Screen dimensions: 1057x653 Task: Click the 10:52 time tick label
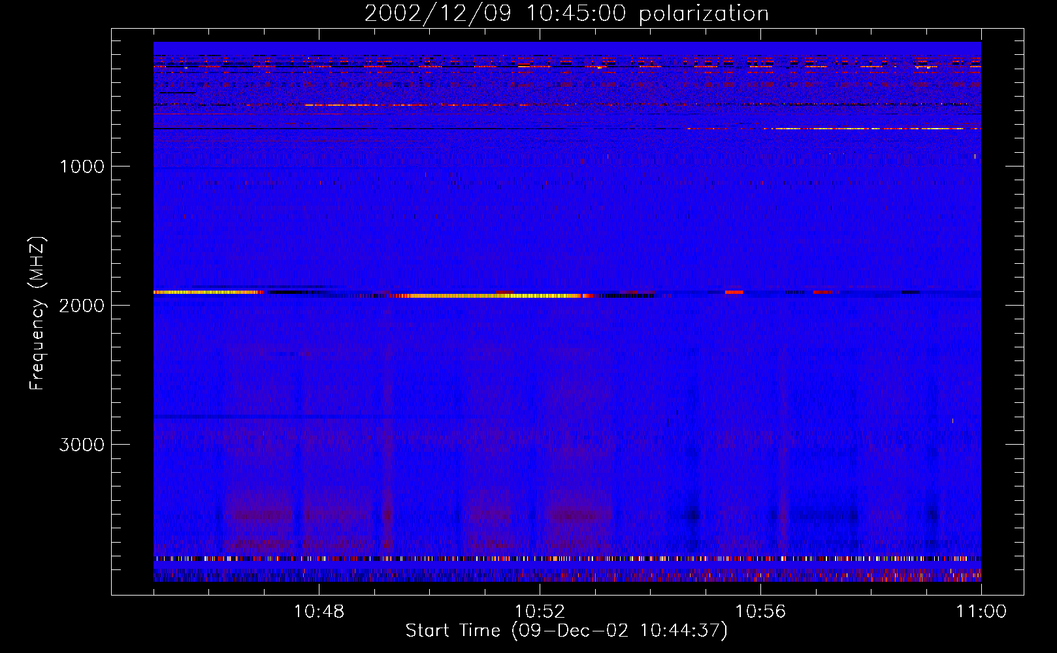(x=540, y=612)
